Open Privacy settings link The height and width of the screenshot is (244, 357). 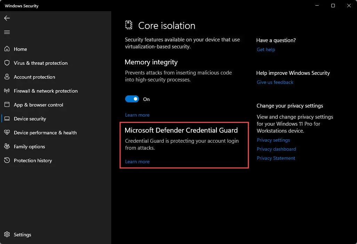pos(273,140)
